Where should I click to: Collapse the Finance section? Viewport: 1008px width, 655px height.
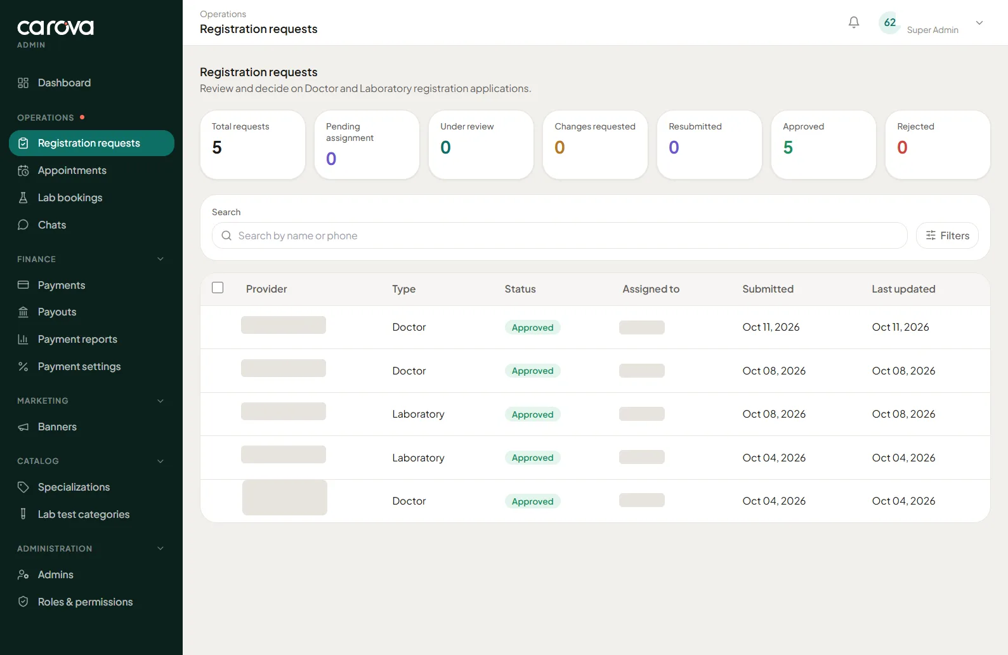[160, 259]
